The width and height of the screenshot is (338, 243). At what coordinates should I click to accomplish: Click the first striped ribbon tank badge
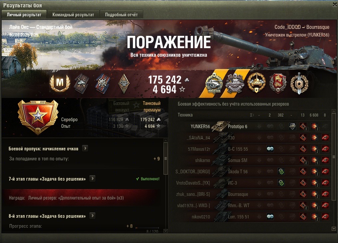(x=81, y=83)
